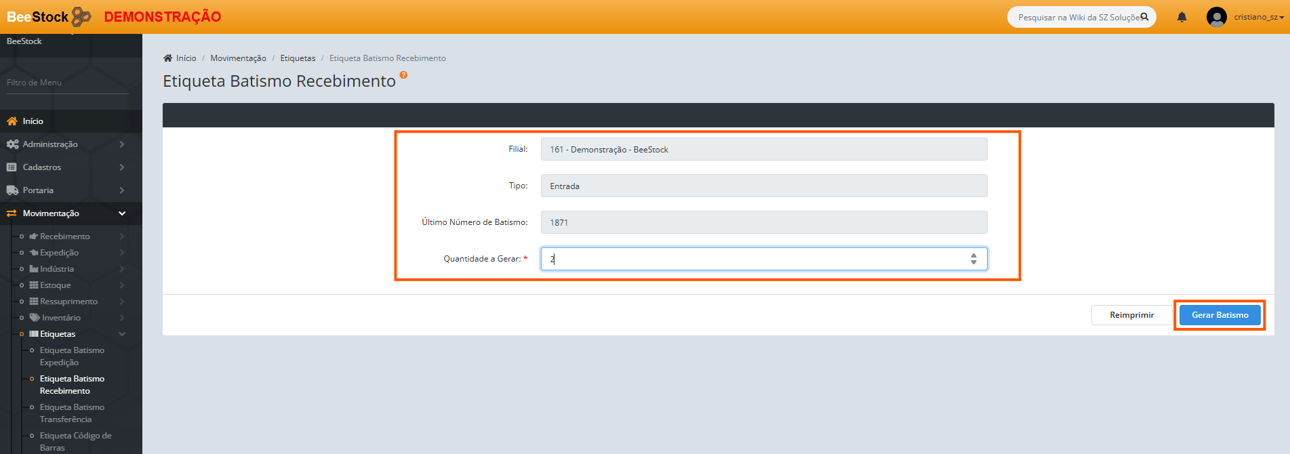The height and width of the screenshot is (454, 1290).
Task: Click the Quantidade a Gerar stepper arrows
Action: pos(973,259)
